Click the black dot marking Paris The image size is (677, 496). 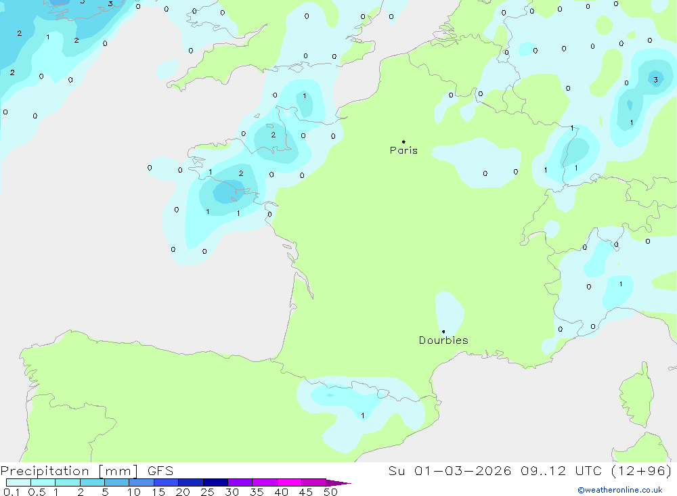[403, 141]
